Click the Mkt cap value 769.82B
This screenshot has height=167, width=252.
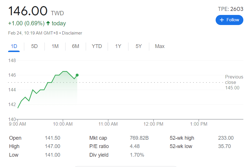[x=139, y=138]
